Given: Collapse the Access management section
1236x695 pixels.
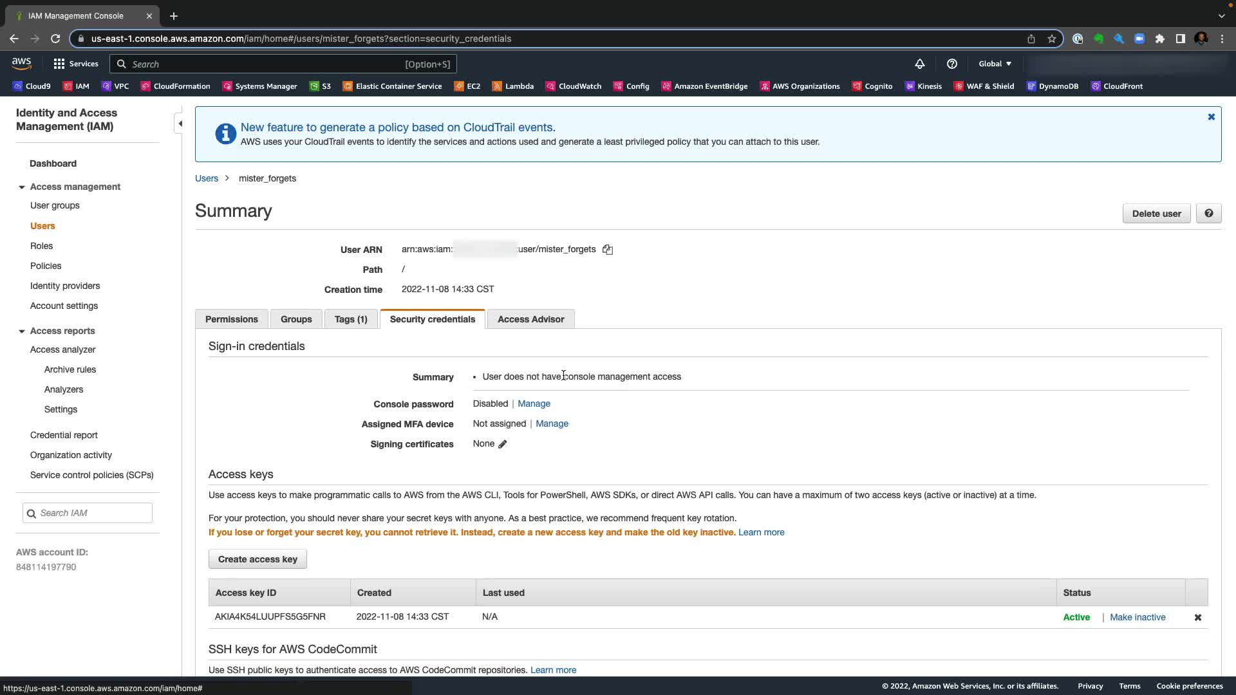Looking at the screenshot, I should [x=22, y=187].
